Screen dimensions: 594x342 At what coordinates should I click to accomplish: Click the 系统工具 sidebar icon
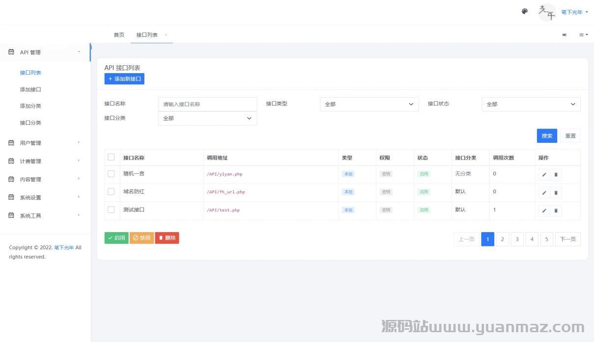click(x=11, y=215)
